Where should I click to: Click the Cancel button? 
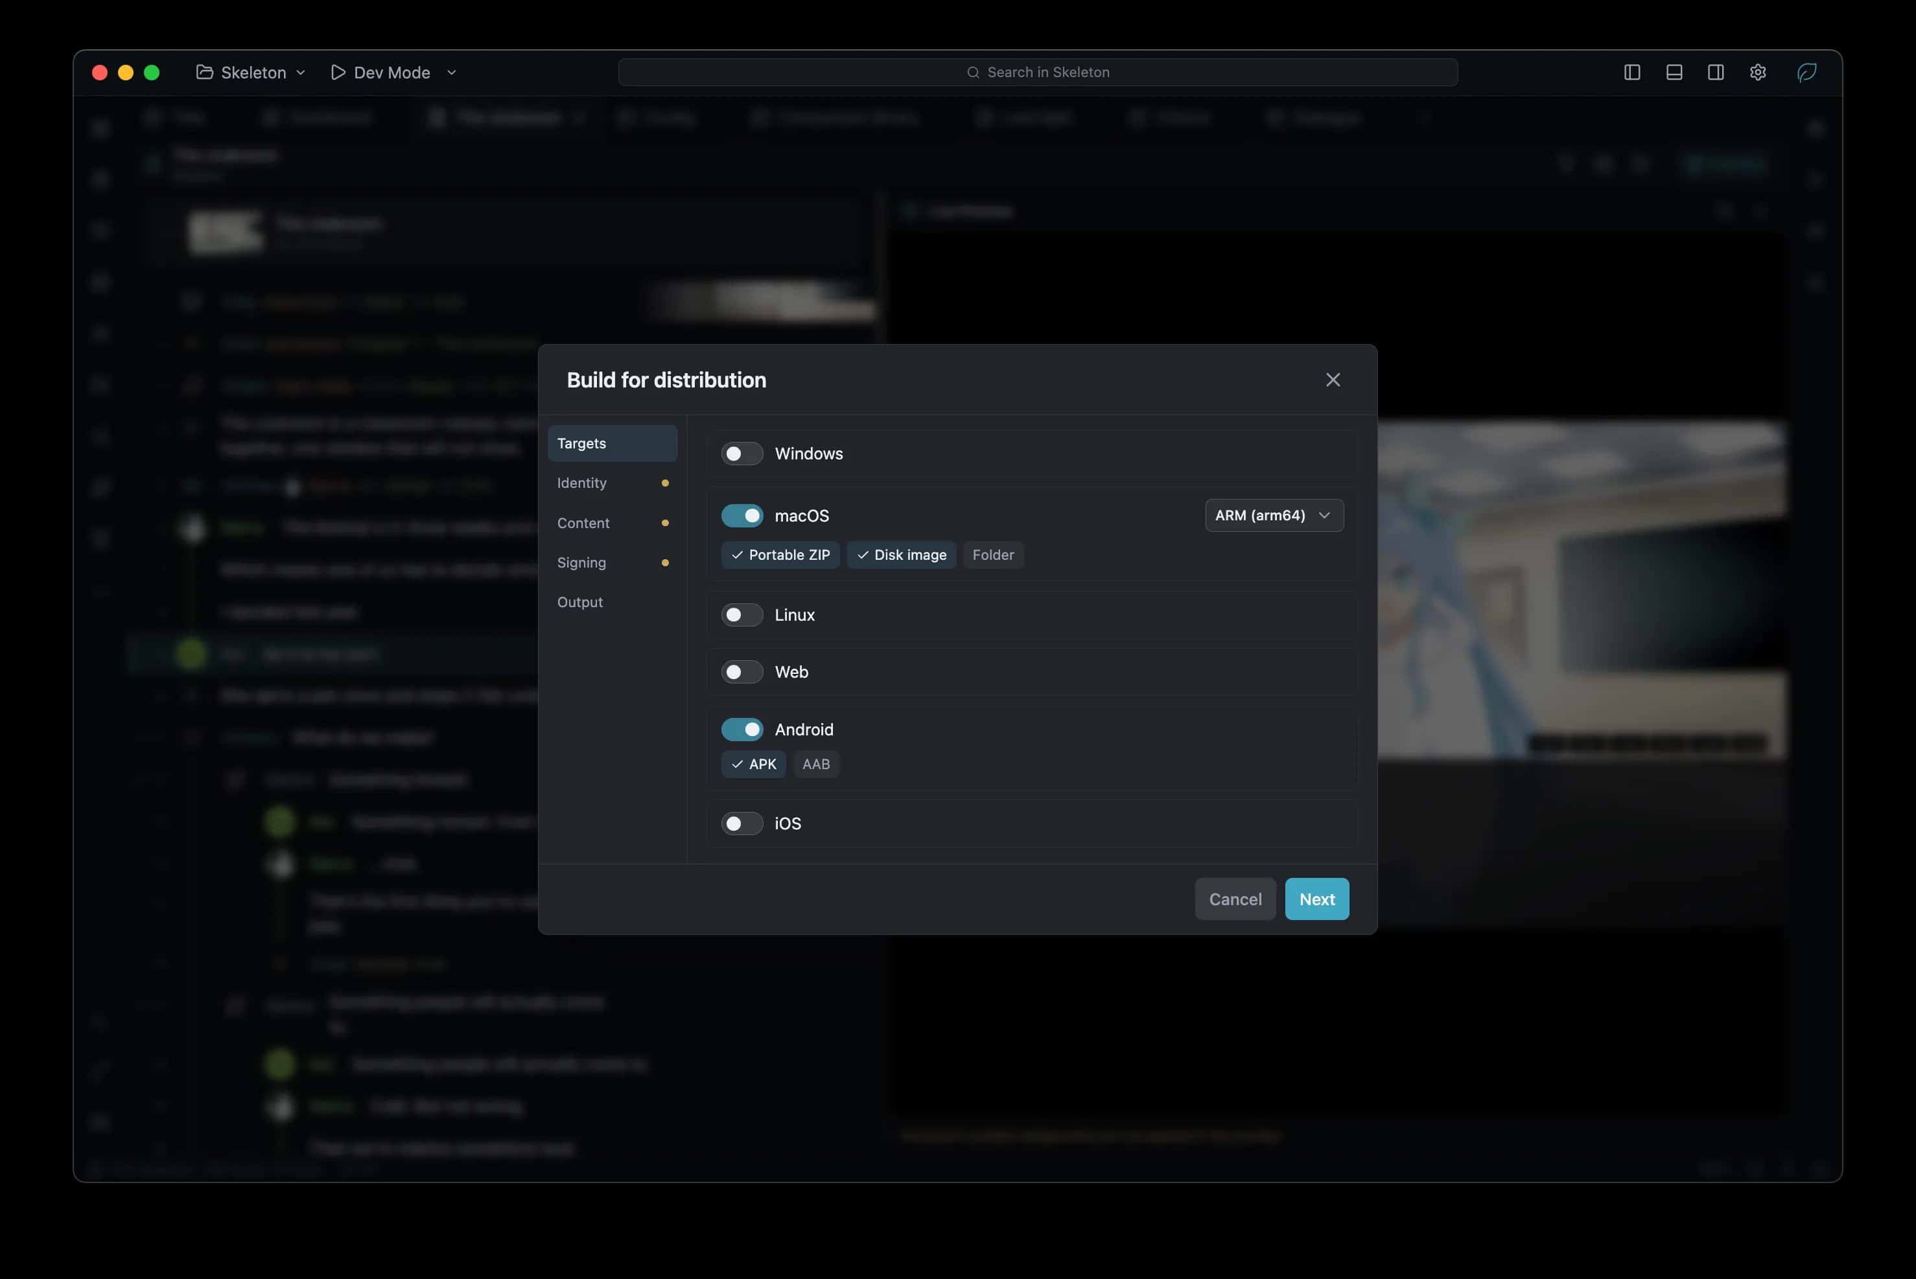pyautogui.click(x=1235, y=899)
